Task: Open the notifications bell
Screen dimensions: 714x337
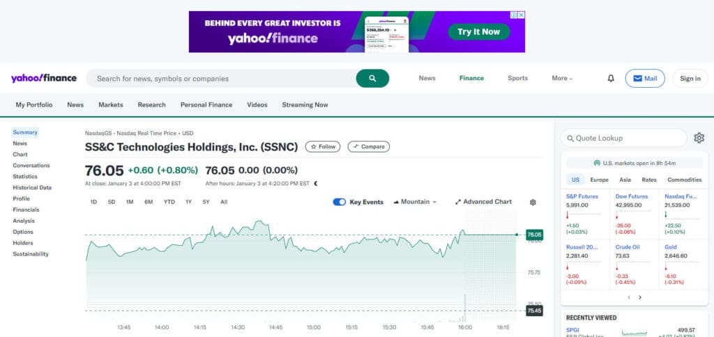Action: (611, 78)
